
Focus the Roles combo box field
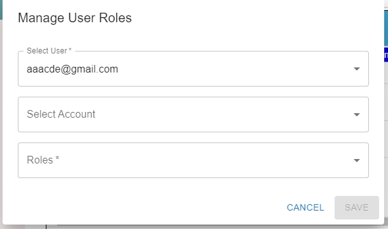pos(193,160)
